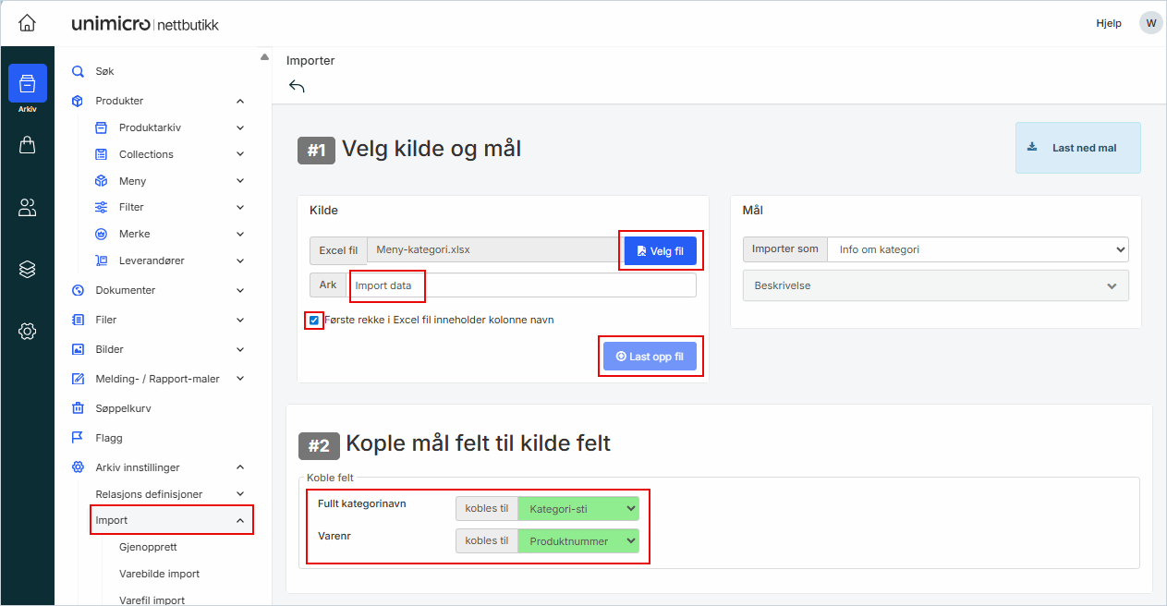
Task: Click the W user avatar
Action: [1150, 23]
